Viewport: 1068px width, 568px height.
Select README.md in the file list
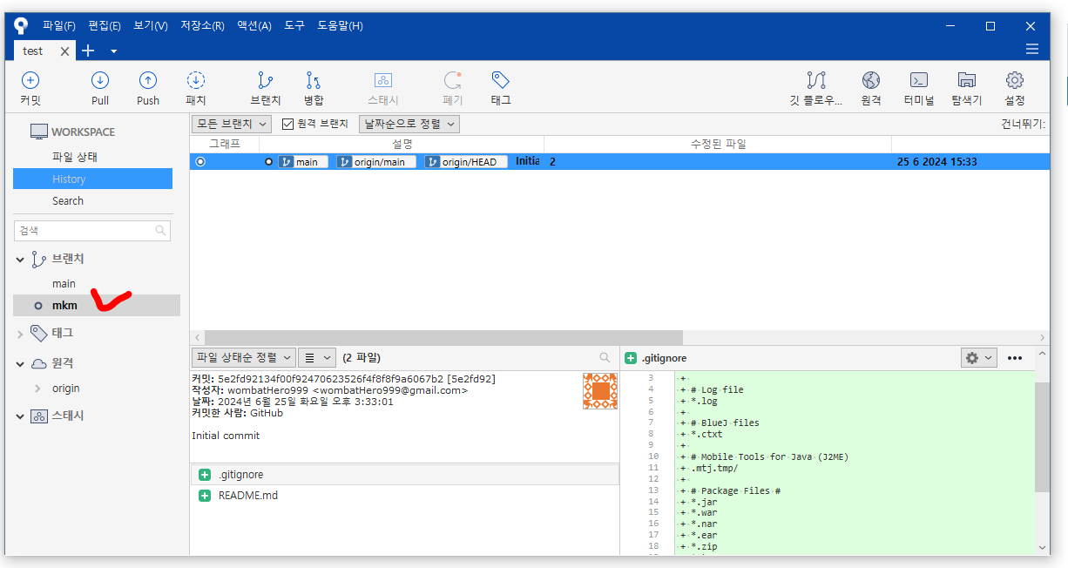[x=247, y=496]
